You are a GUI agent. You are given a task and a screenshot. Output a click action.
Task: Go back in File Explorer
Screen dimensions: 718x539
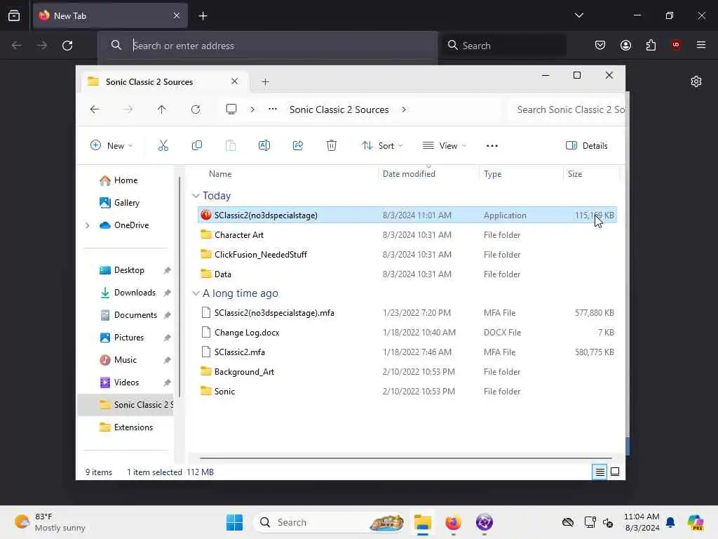95,109
